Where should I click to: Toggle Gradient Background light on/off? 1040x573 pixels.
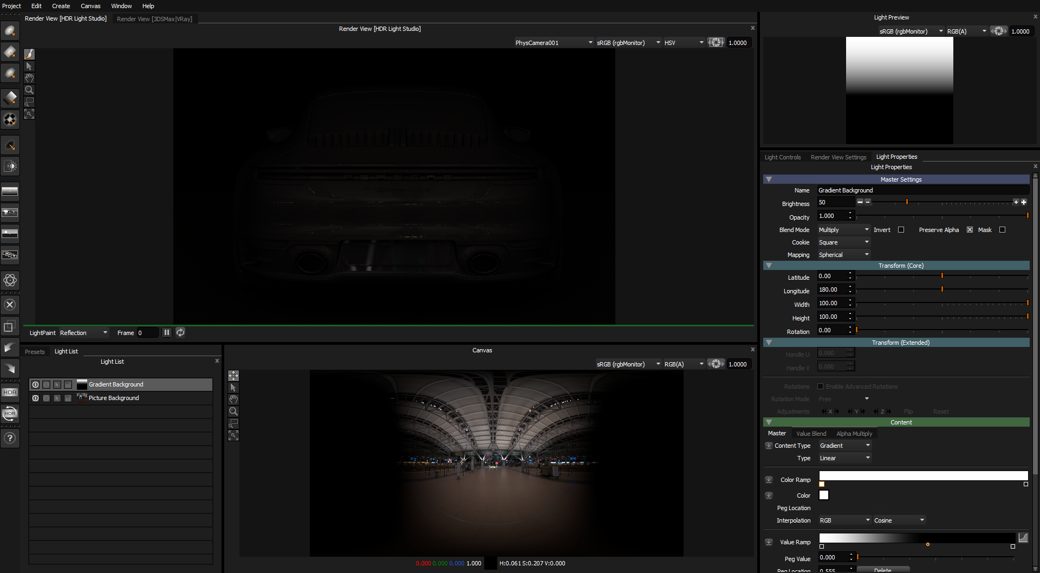pyautogui.click(x=35, y=384)
